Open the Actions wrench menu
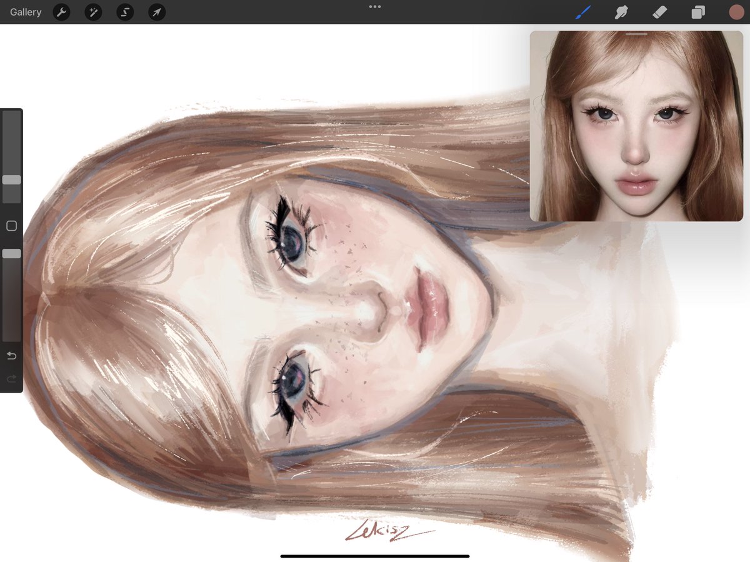This screenshot has height=562, width=750. coord(61,12)
